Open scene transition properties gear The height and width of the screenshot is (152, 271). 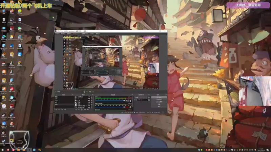coord(149,97)
